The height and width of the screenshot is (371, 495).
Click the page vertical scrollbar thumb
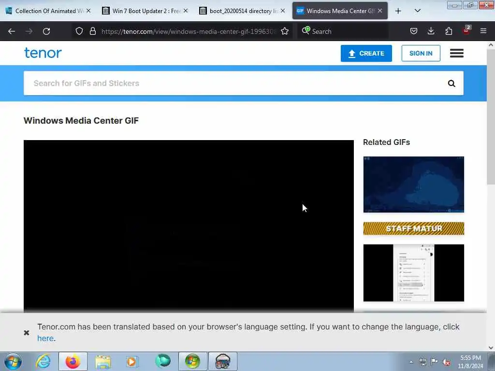click(491, 117)
